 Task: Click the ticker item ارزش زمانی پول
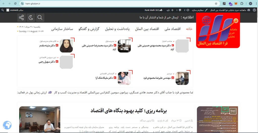pos(32,93)
